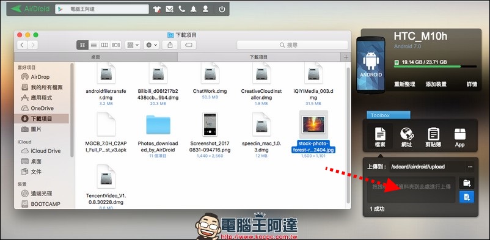Add a new Finder tab

point(346,57)
